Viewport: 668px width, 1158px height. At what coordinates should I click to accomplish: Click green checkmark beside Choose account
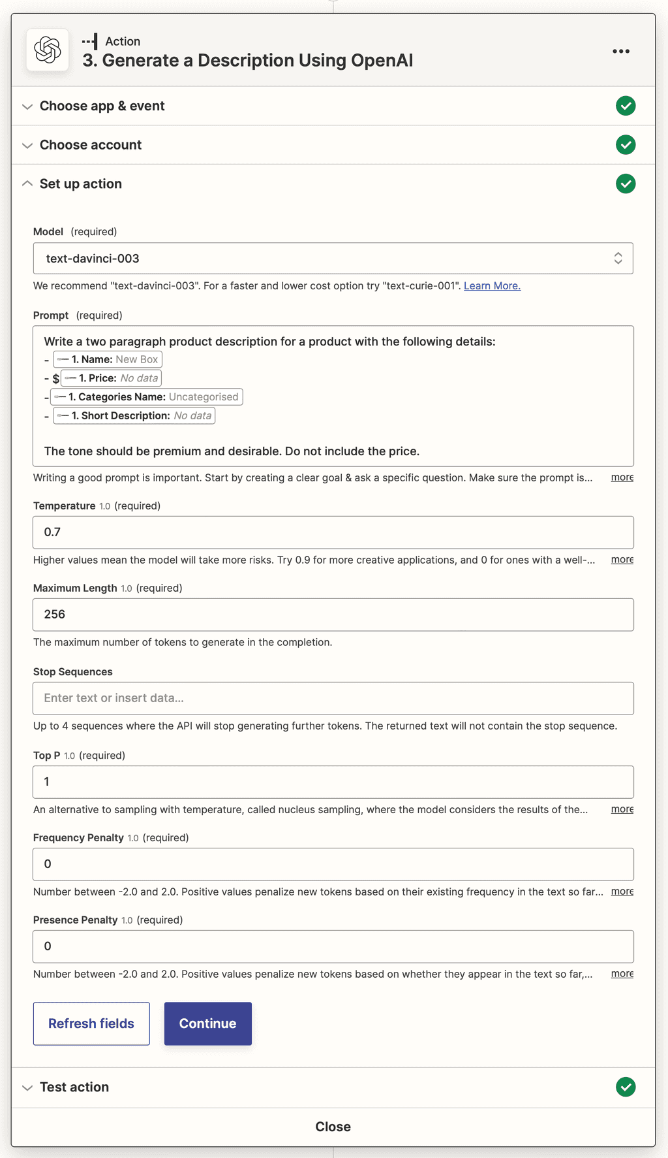tap(626, 145)
